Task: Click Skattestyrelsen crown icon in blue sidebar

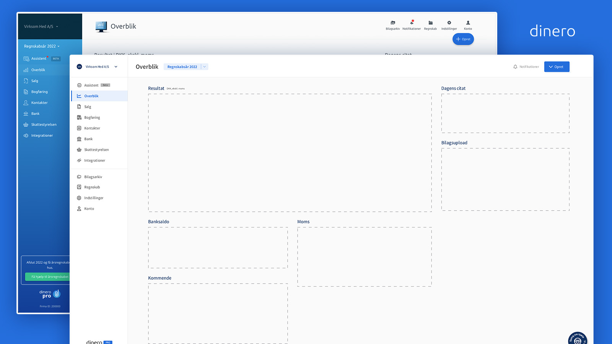Action: coord(26,125)
